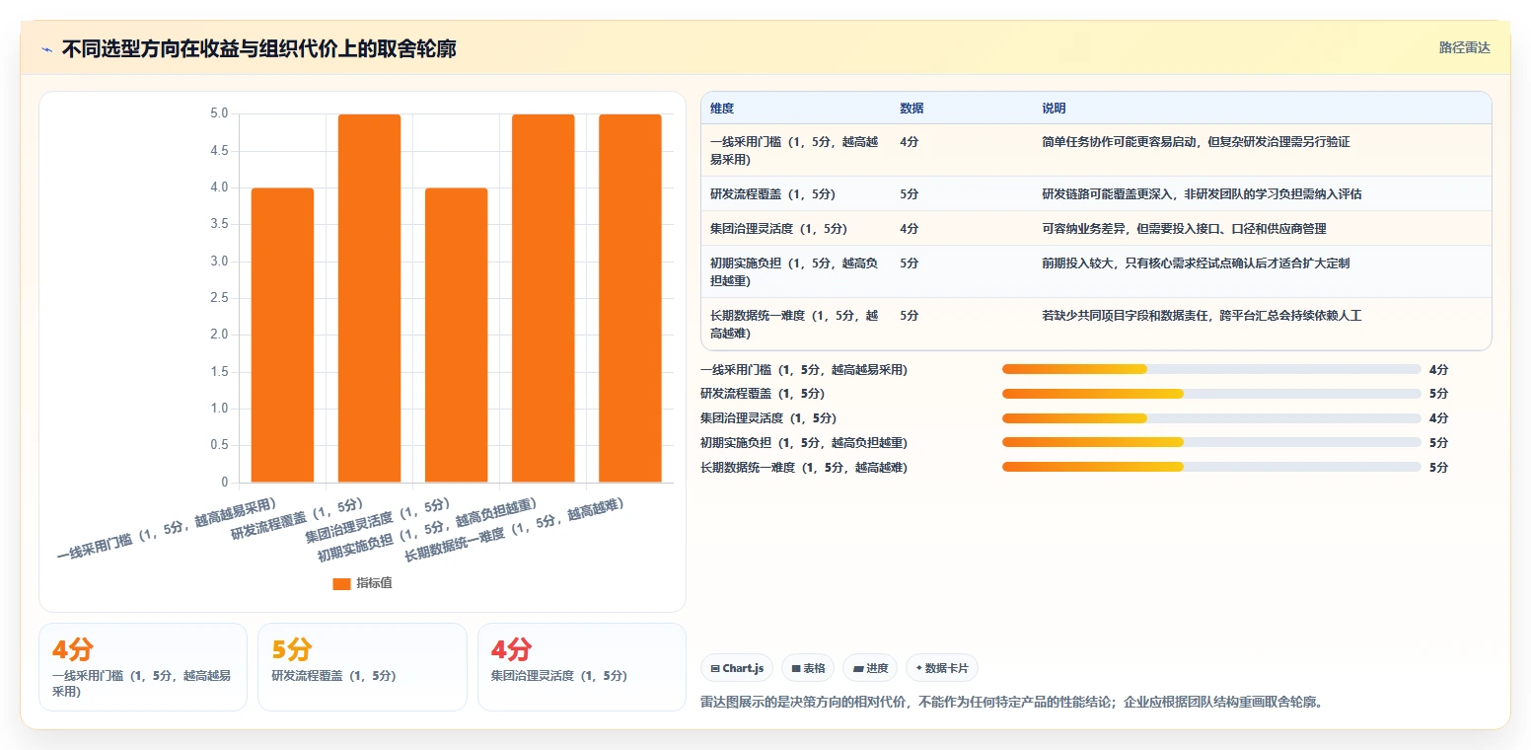The width and height of the screenshot is (1531, 750).
Task: Click the lightning icon beside the title
Action: click(x=46, y=48)
